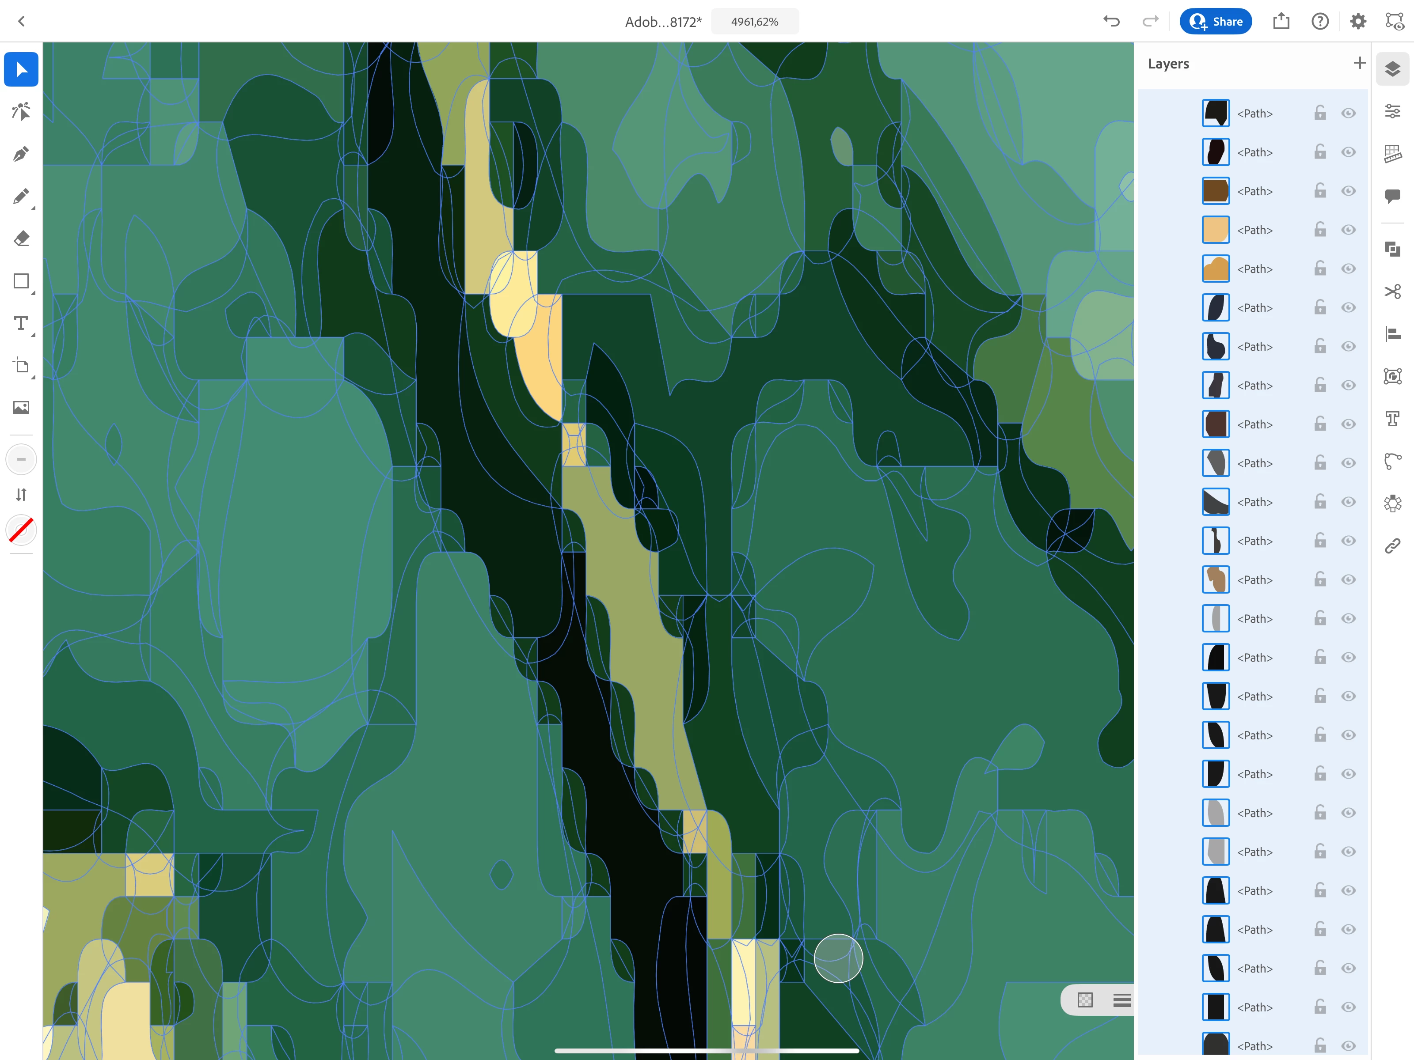Undo the last action

click(1112, 21)
